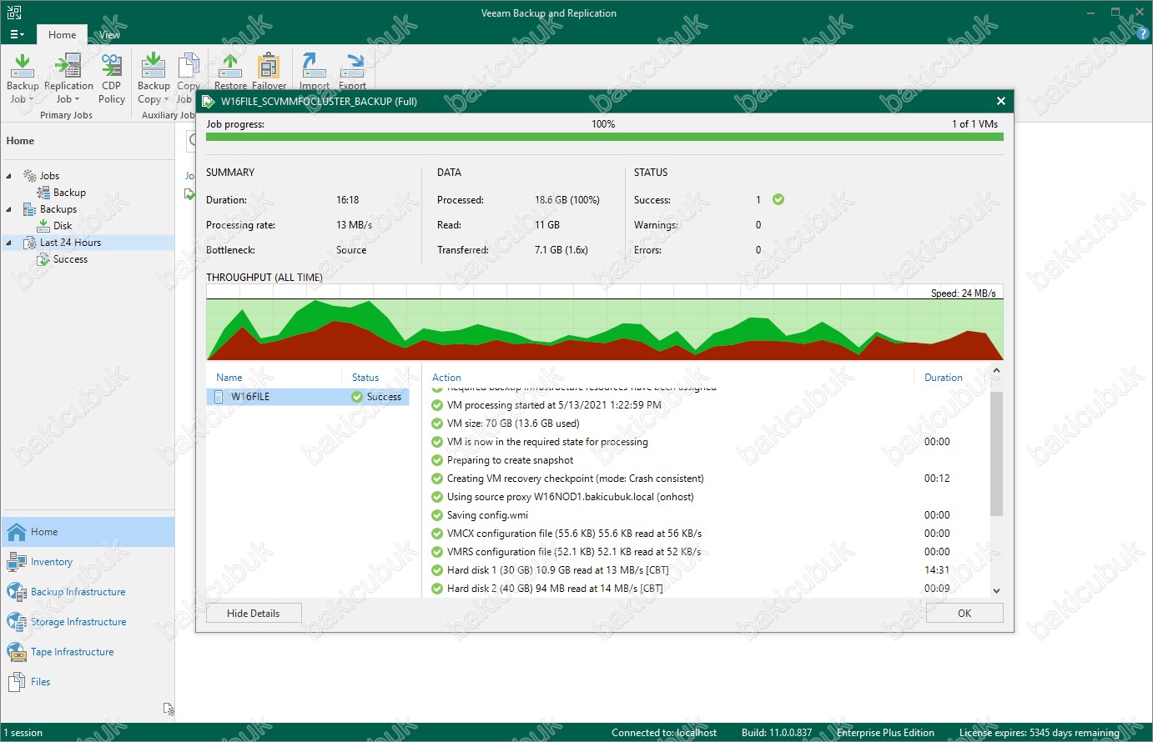Select the Backups tree item
The image size is (1153, 742).
coord(58,209)
